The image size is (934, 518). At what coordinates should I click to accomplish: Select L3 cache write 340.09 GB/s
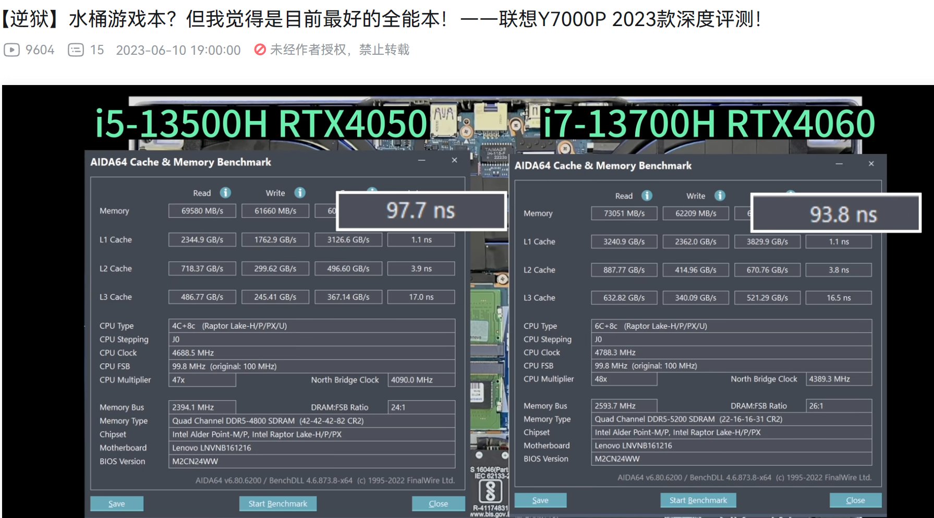696,298
